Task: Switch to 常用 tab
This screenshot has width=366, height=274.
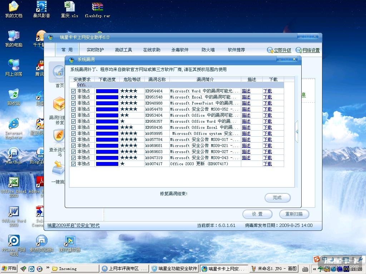Action: 67,50
